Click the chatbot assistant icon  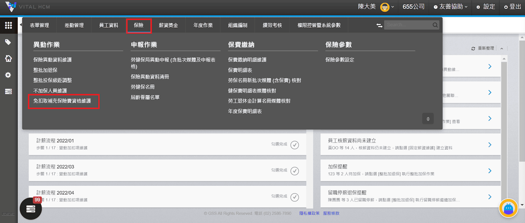[x=508, y=208]
